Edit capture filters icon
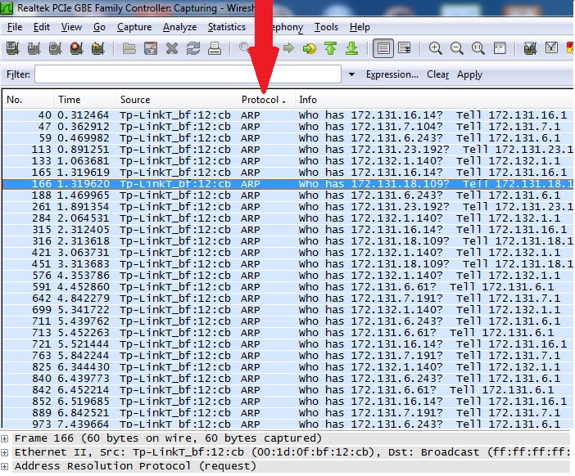Viewport: 575px width, 476px height. pos(530,48)
